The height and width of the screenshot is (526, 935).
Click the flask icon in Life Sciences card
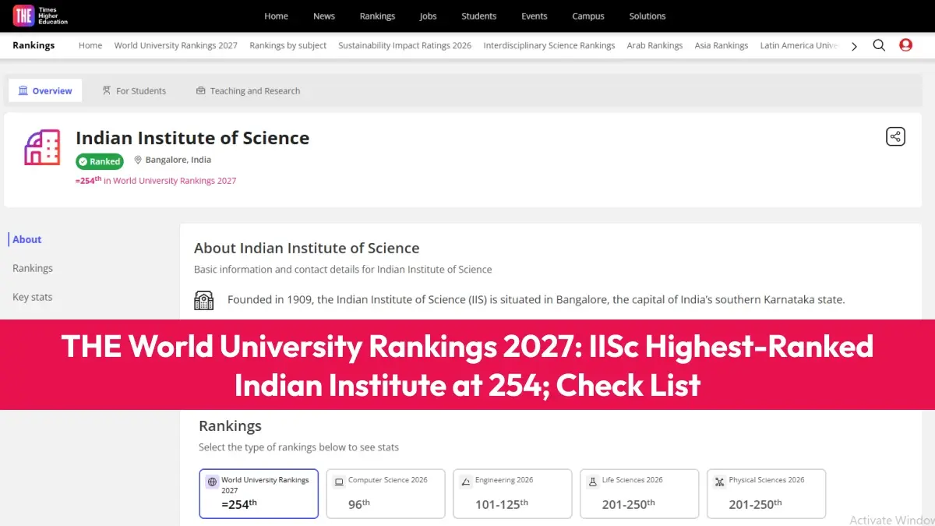(x=593, y=482)
